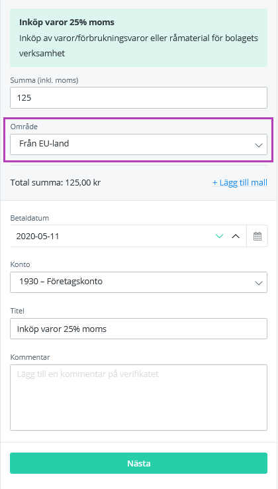Click the chevron arrow in Konto field
Screen dimensions: 278x489
[259, 283]
